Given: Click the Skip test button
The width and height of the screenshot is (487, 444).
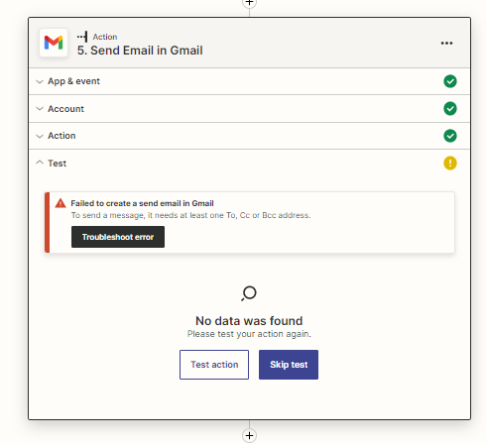Looking at the screenshot, I should click(289, 365).
